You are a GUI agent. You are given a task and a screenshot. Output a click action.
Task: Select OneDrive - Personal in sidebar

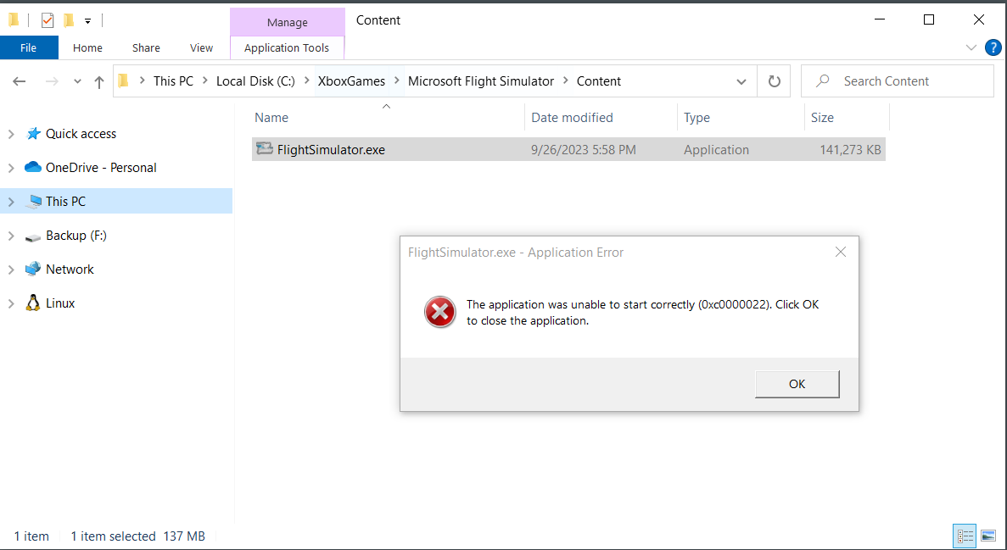click(x=101, y=168)
